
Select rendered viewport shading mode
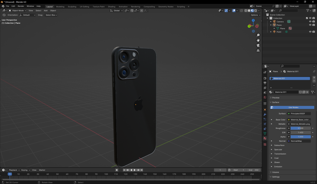click(256, 10)
